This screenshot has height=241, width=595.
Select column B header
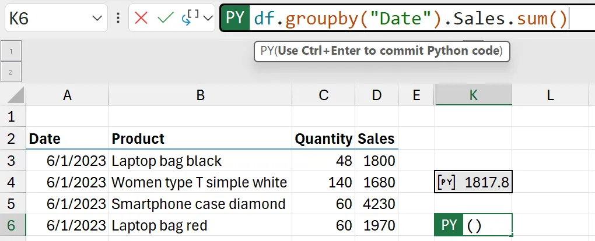(x=200, y=95)
